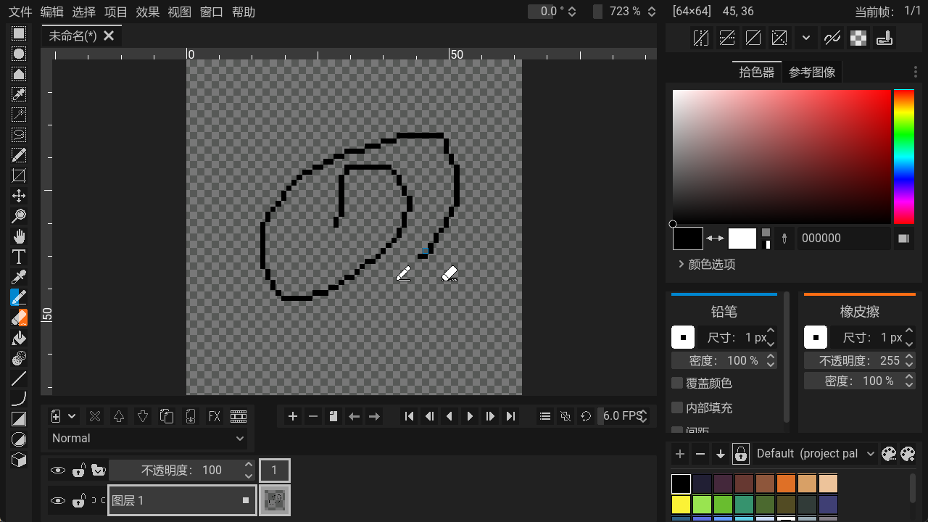The image size is (928, 522).
Task: Swap left and right colors
Action: click(716, 238)
